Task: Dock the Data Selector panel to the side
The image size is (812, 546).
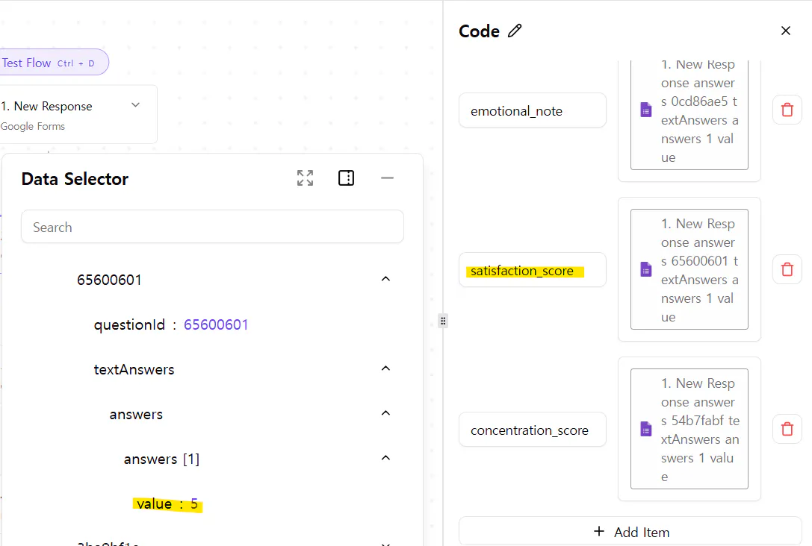Action: (x=346, y=178)
